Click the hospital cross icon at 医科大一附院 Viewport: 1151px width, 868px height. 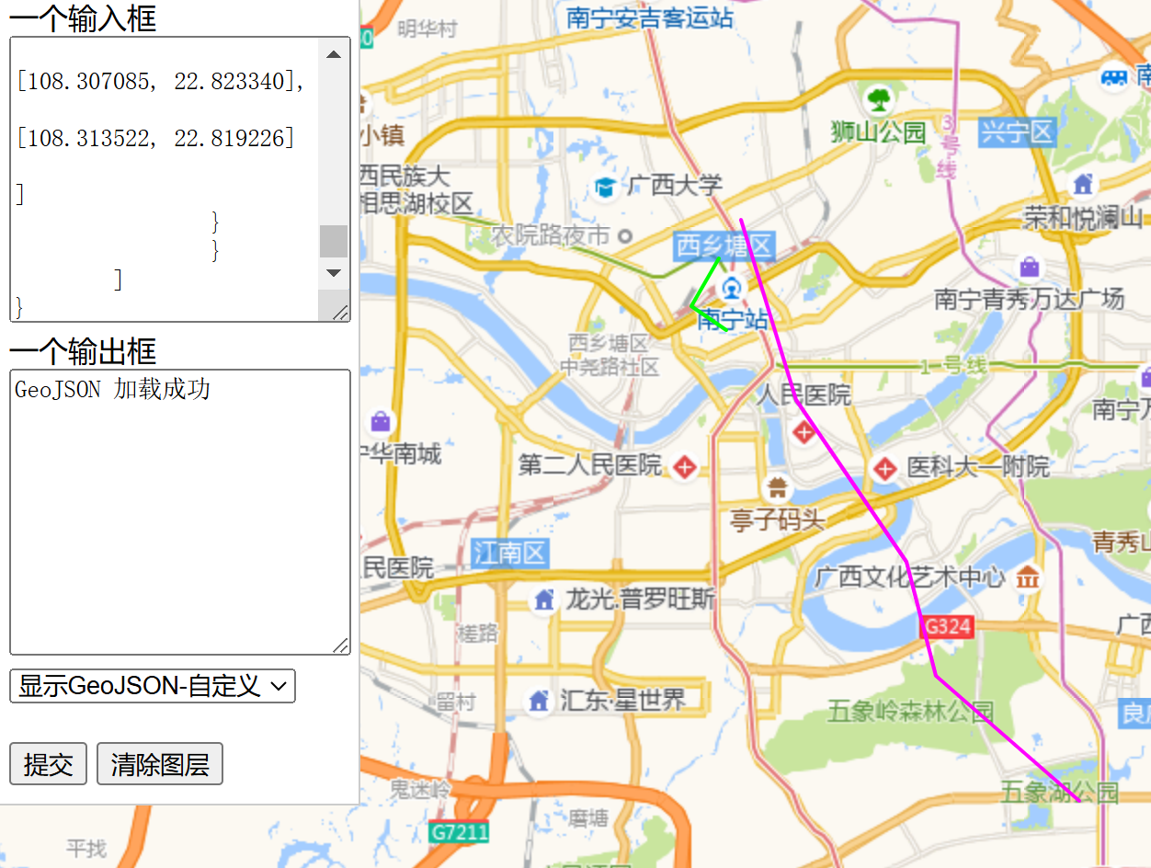coord(884,469)
